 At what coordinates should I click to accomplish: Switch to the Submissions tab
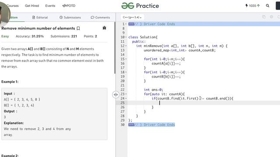[70, 17]
